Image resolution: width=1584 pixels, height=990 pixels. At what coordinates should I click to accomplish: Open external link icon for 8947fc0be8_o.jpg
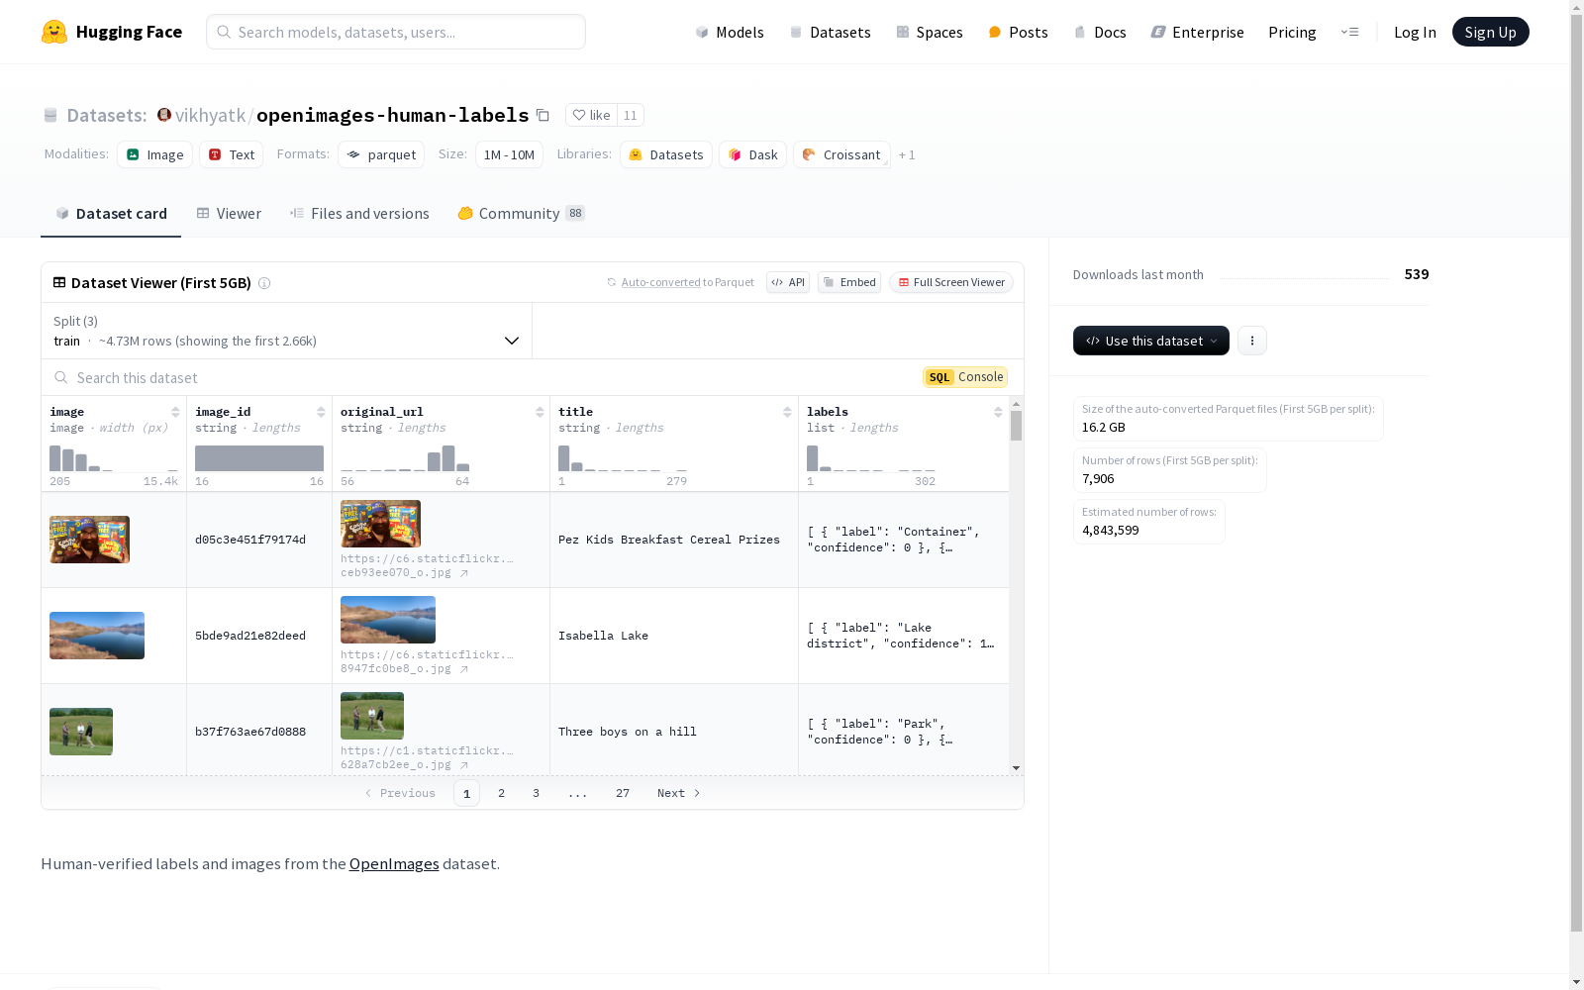tap(464, 669)
